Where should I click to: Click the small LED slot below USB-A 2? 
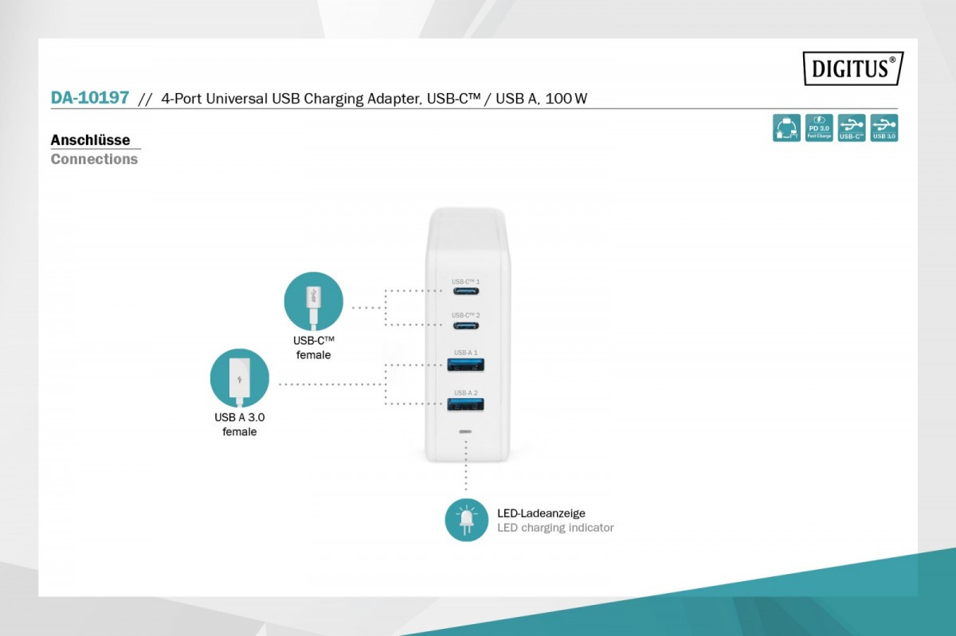coord(466,431)
